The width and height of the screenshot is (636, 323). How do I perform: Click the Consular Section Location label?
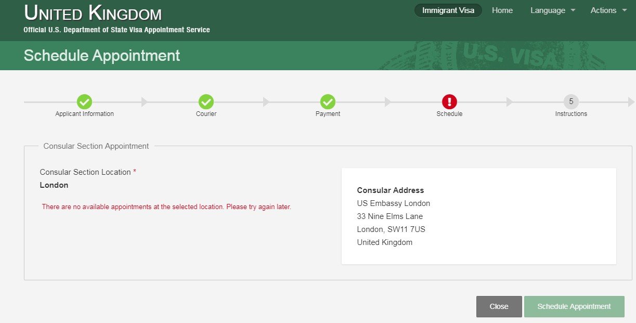click(x=85, y=172)
